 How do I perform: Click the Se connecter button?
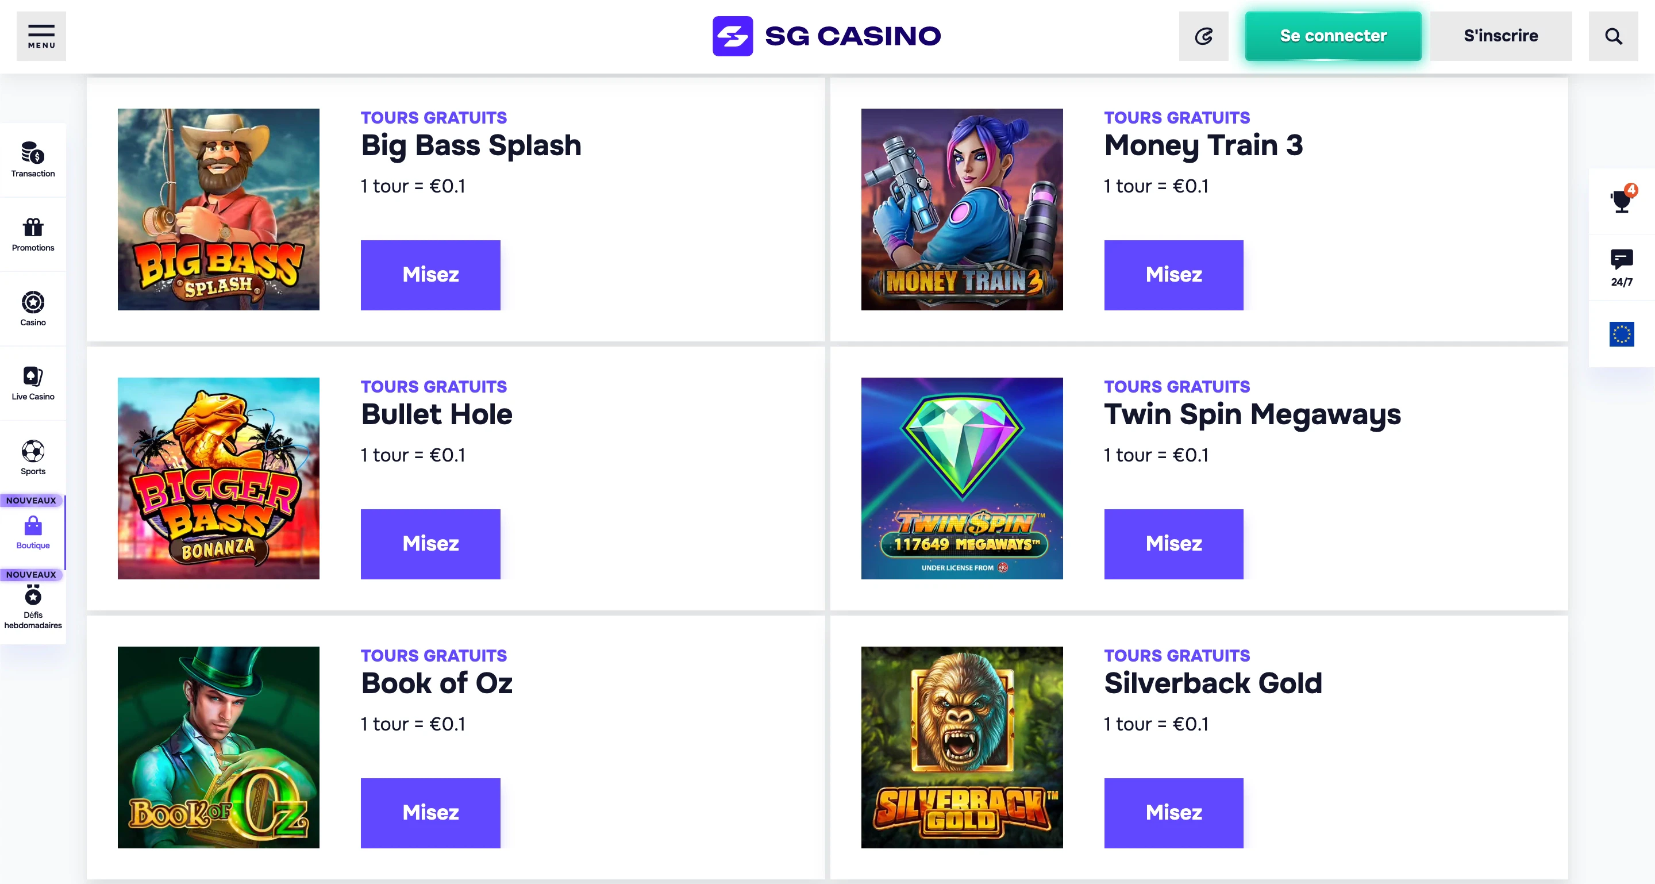pos(1333,36)
